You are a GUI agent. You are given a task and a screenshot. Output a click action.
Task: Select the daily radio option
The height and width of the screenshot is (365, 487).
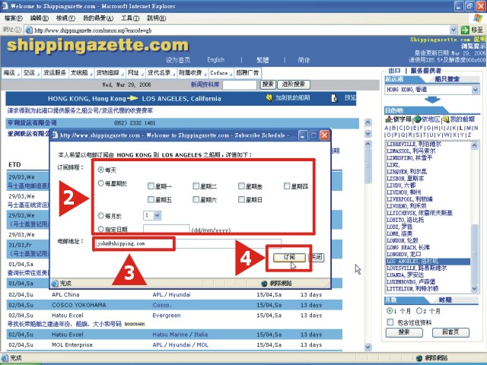point(100,170)
